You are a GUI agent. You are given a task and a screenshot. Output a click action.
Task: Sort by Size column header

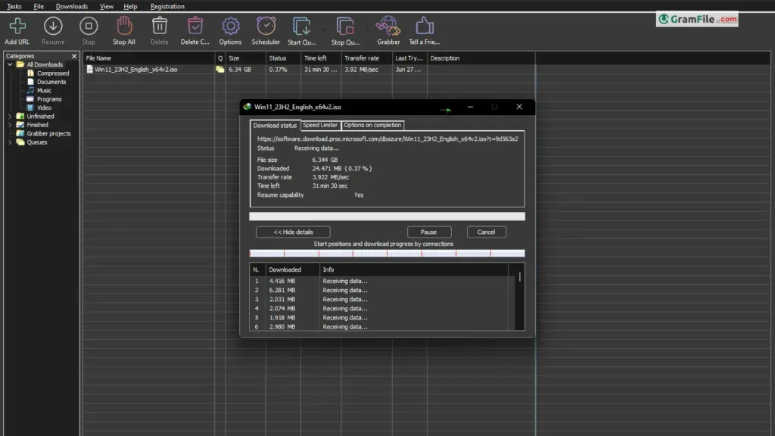(245, 58)
